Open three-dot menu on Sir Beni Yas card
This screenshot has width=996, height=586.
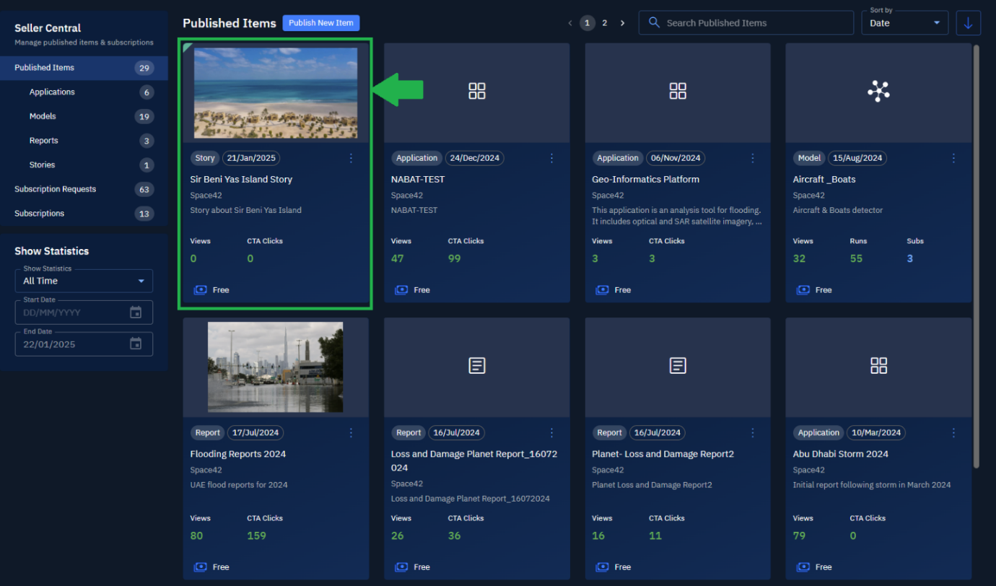(351, 158)
